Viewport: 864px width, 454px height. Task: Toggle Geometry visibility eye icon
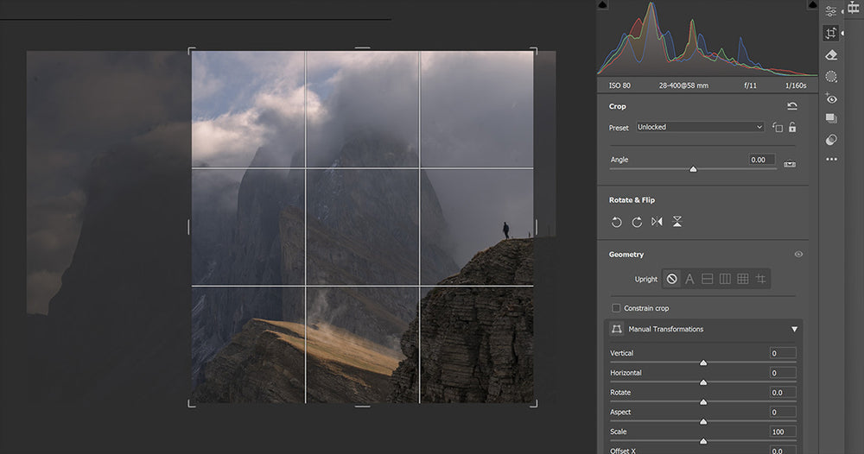click(x=798, y=255)
